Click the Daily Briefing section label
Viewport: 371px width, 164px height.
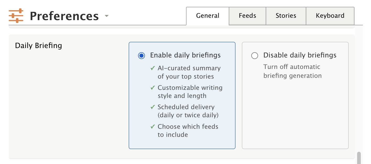point(39,46)
